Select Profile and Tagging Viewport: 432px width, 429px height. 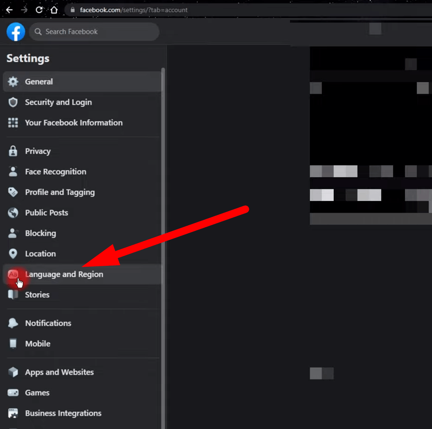pyautogui.click(x=82, y=192)
